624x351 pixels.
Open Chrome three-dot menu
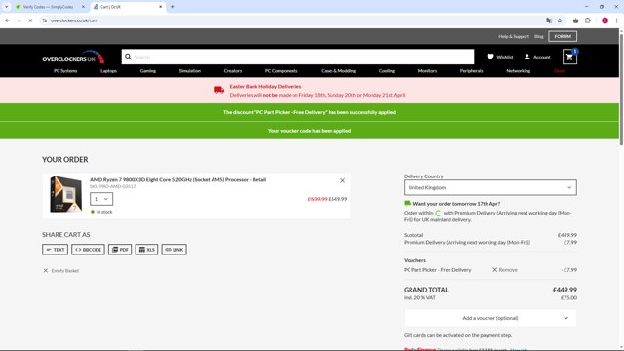(616, 20)
